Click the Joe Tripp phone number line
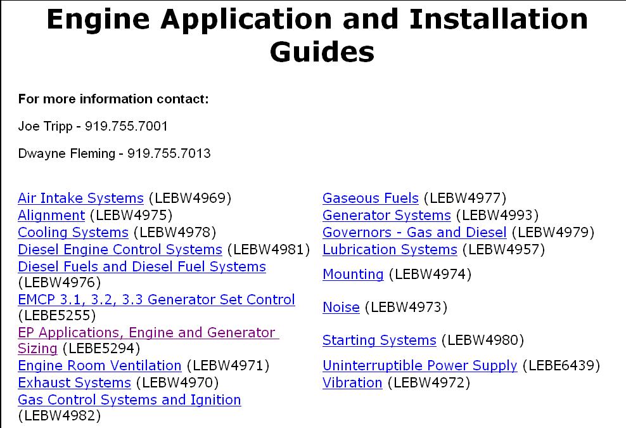The width and height of the screenshot is (626, 428). (93, 126)
